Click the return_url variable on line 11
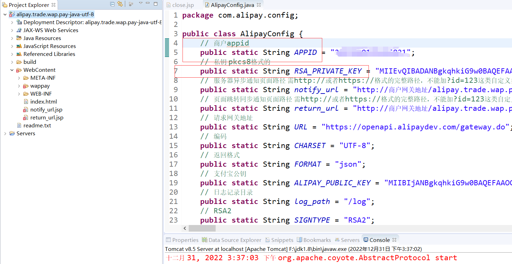This screenshot has height=264, width=512. [316, 108]
